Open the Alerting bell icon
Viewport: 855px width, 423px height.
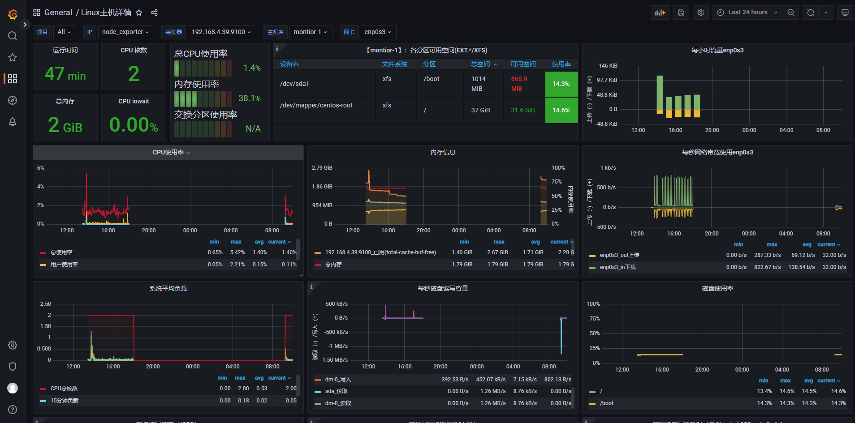point(13,122)
